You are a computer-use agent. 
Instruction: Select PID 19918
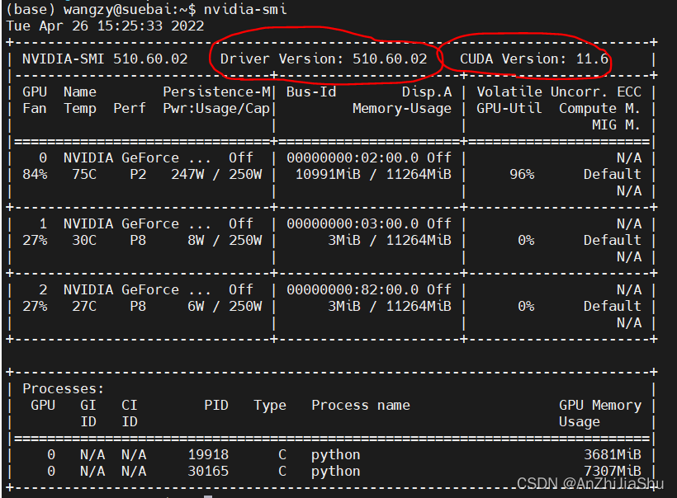click(208, 455)
